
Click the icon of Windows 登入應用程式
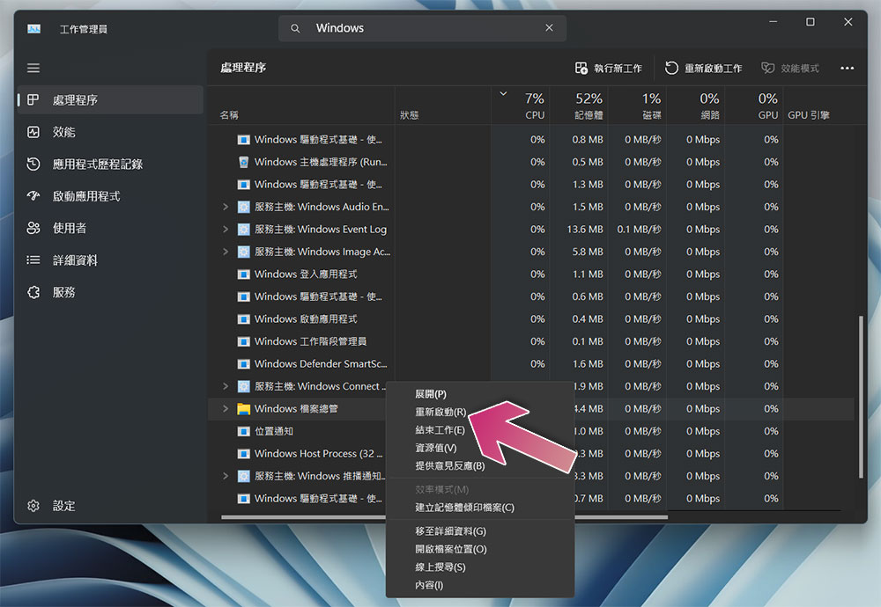[x=243, y=274]
